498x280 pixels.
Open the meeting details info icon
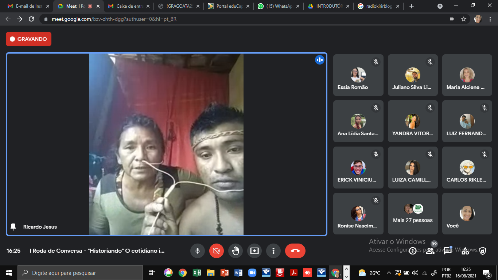tap(412, 251)
